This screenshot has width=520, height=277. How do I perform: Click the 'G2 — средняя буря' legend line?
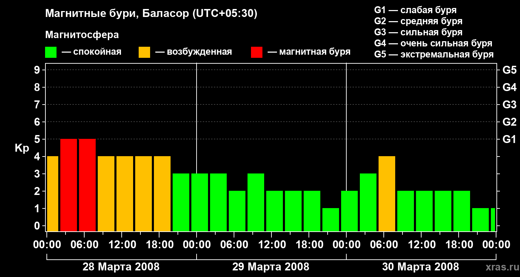click(418, 21)
